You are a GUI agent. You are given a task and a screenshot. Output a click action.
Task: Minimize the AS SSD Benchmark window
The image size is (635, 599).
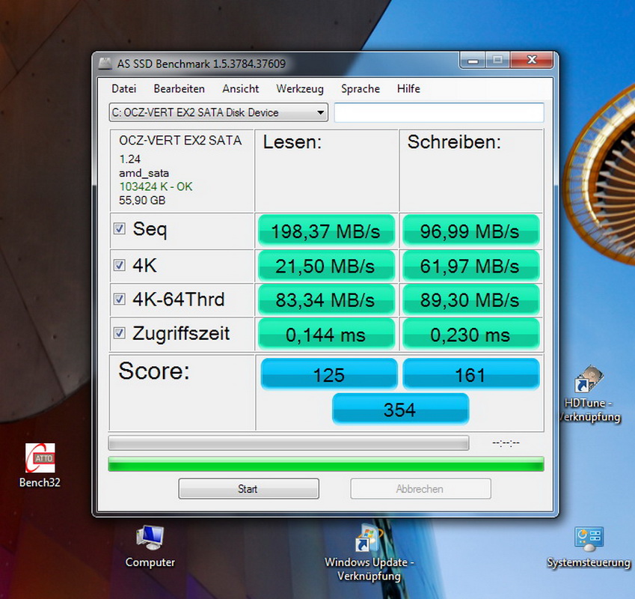(473, 60)
